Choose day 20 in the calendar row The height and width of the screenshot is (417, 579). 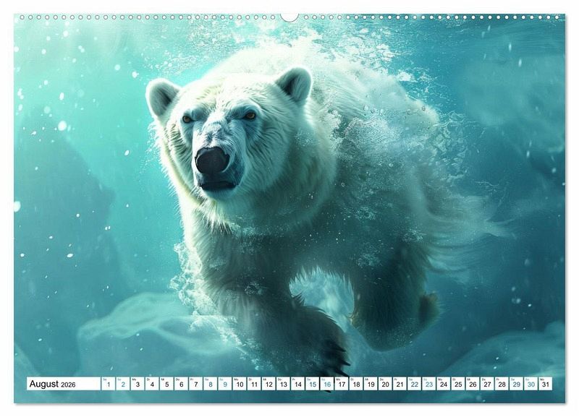pyautogui.click(x=386, y=384)
